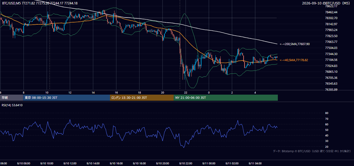Select the 200 SMA label reading 77607.90

(x=294, y=44)
